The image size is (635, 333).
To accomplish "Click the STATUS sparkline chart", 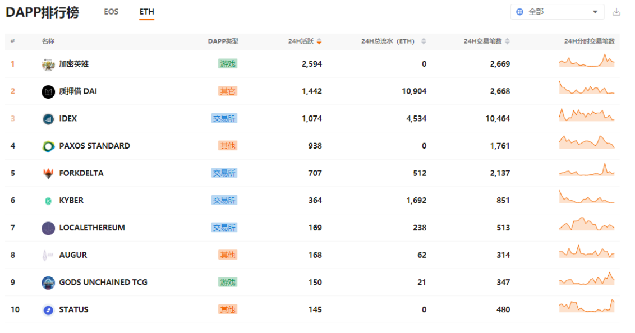I will click(587, 306).
